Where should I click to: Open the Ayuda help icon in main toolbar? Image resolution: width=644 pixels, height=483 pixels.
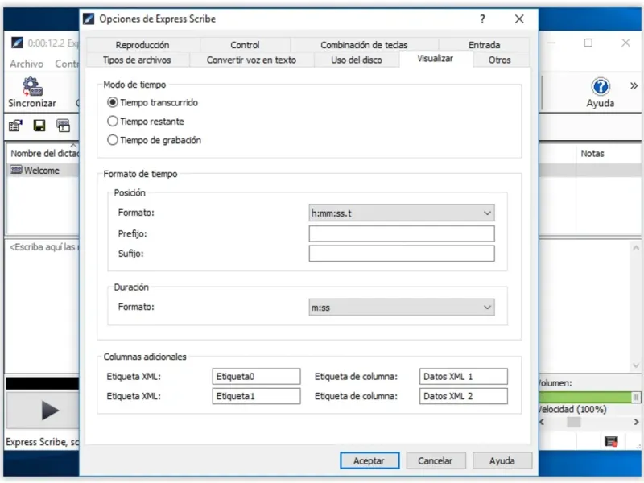coord(600,87)
